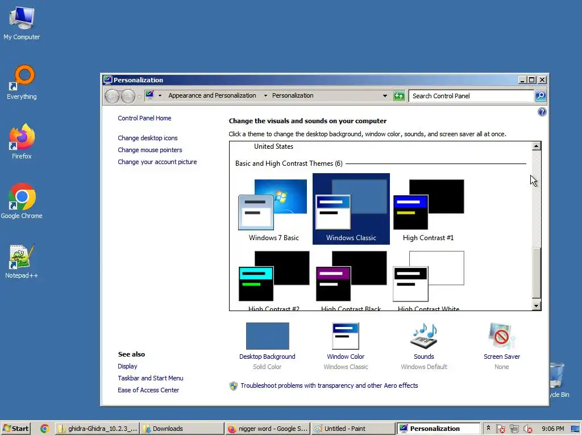Click the Back navigation arrow in Personalization
The height and width of the screenshot is (436, 582).
[x=112, y=97]
